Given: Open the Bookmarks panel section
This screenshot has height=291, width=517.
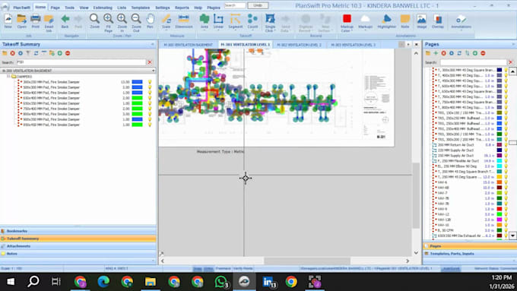Looking at the screenshot, I should (x=78, y=231).
